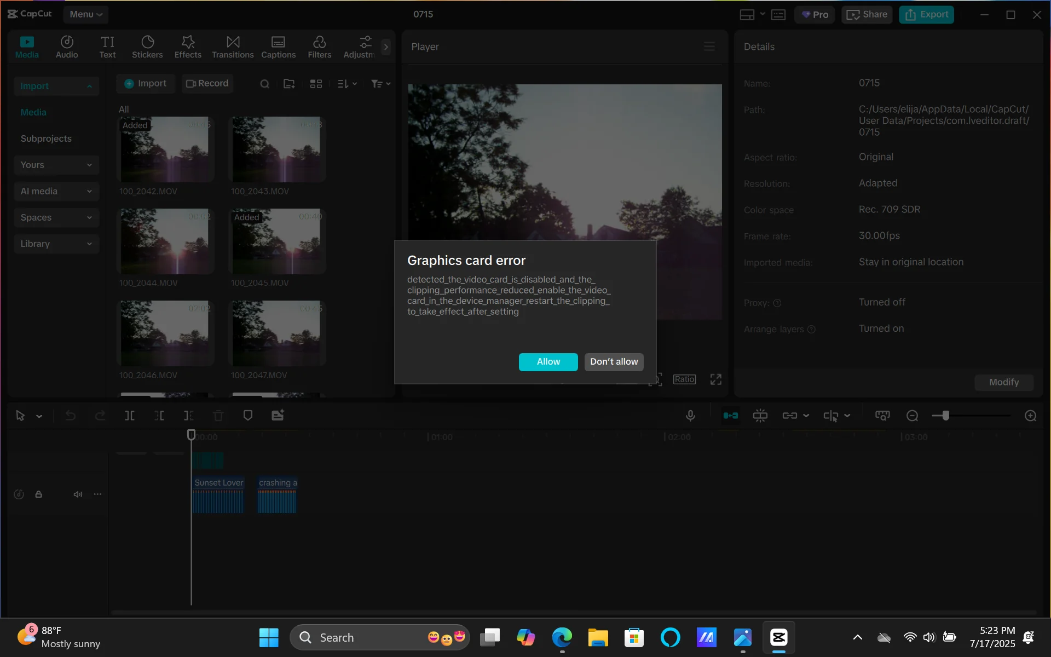Open the media filter dropdown
The width and height of the screenshot is (1051, 657).
(380, 84)
